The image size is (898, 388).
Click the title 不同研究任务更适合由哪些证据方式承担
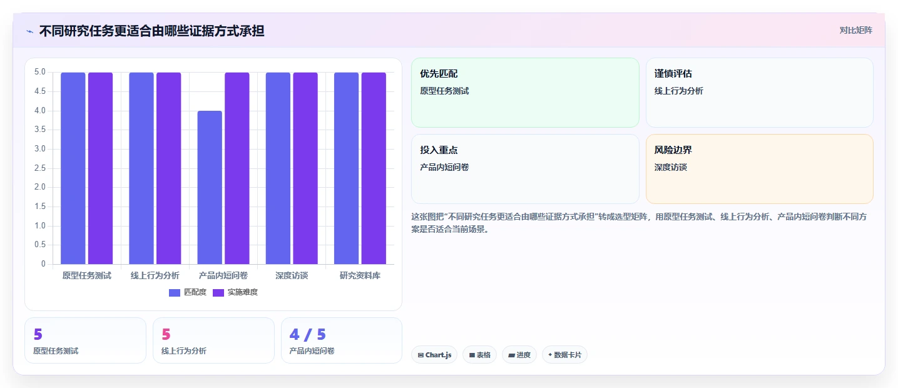[151, 31]
